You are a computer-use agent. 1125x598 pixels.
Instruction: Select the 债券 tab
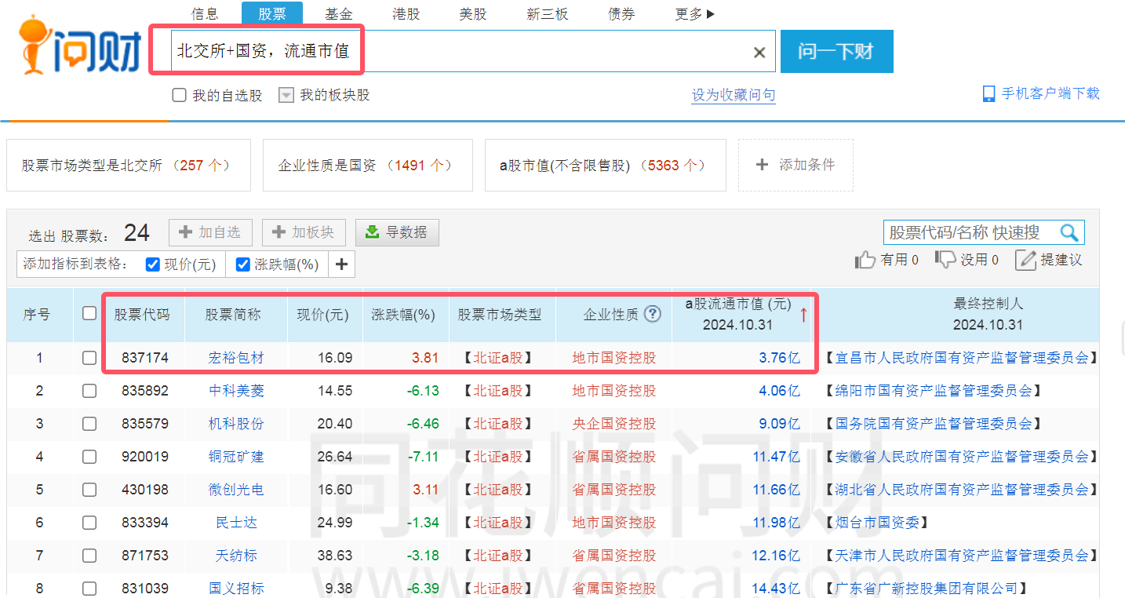(621, 14)
